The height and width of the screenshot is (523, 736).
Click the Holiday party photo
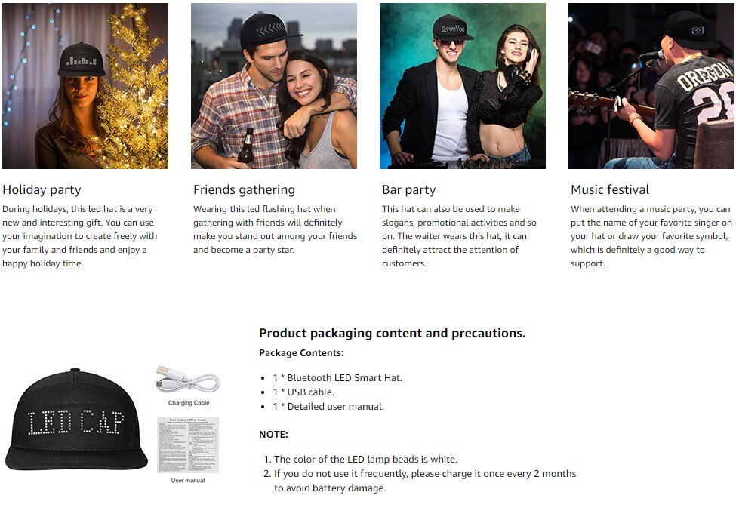85,86
